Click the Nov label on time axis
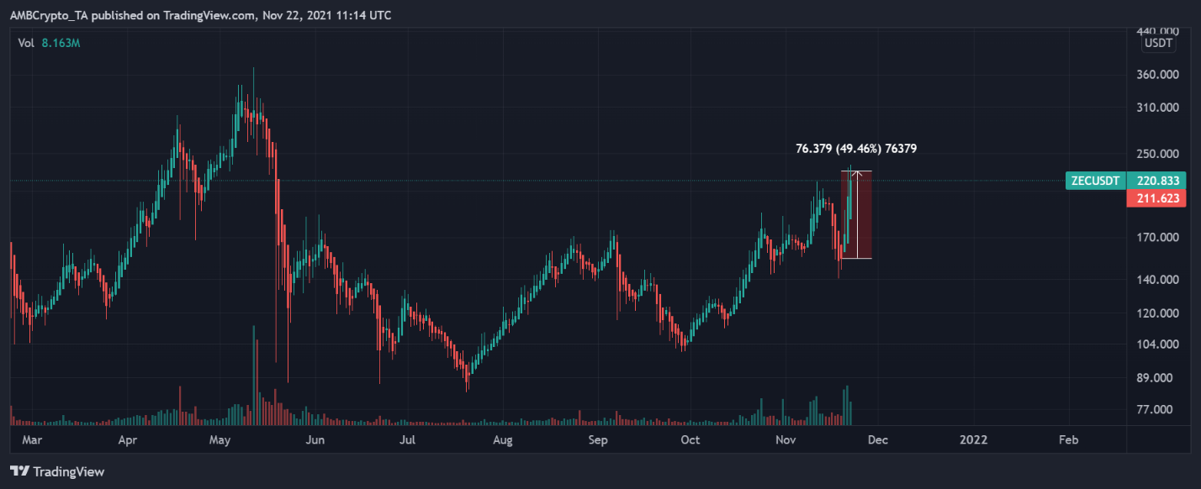 click(786, 439)
